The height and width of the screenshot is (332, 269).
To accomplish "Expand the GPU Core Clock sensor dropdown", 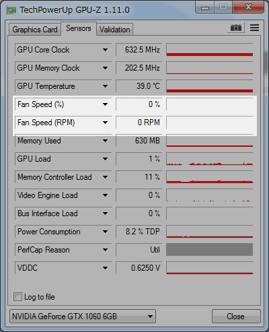I will [x=105, y=50].
